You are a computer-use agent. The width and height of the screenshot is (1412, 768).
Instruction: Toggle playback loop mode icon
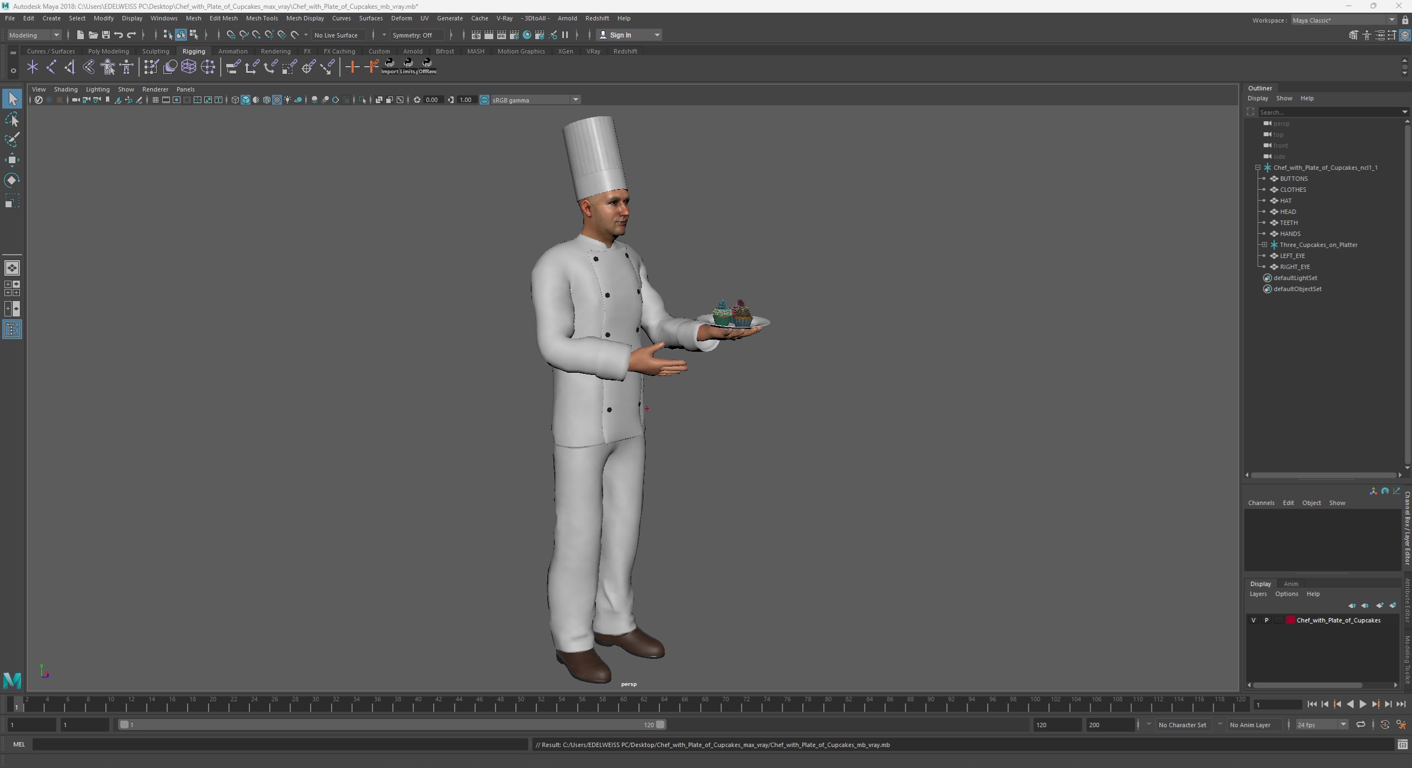pos(1361,724)
